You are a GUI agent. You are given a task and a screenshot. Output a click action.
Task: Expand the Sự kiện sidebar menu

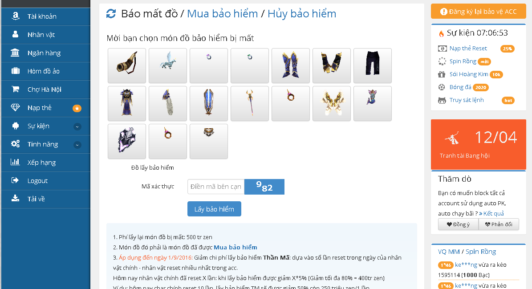pyautogui.click(x=77, y=126)
